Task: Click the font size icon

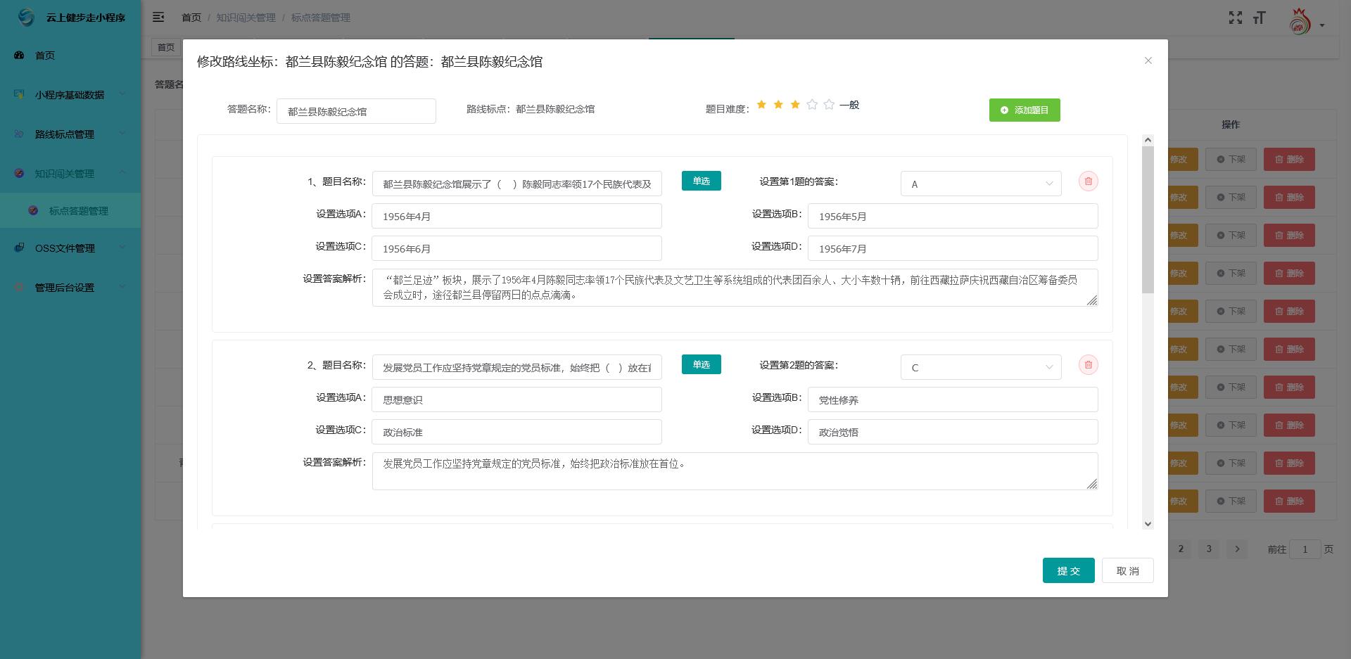Action: tap(1259, 18)
